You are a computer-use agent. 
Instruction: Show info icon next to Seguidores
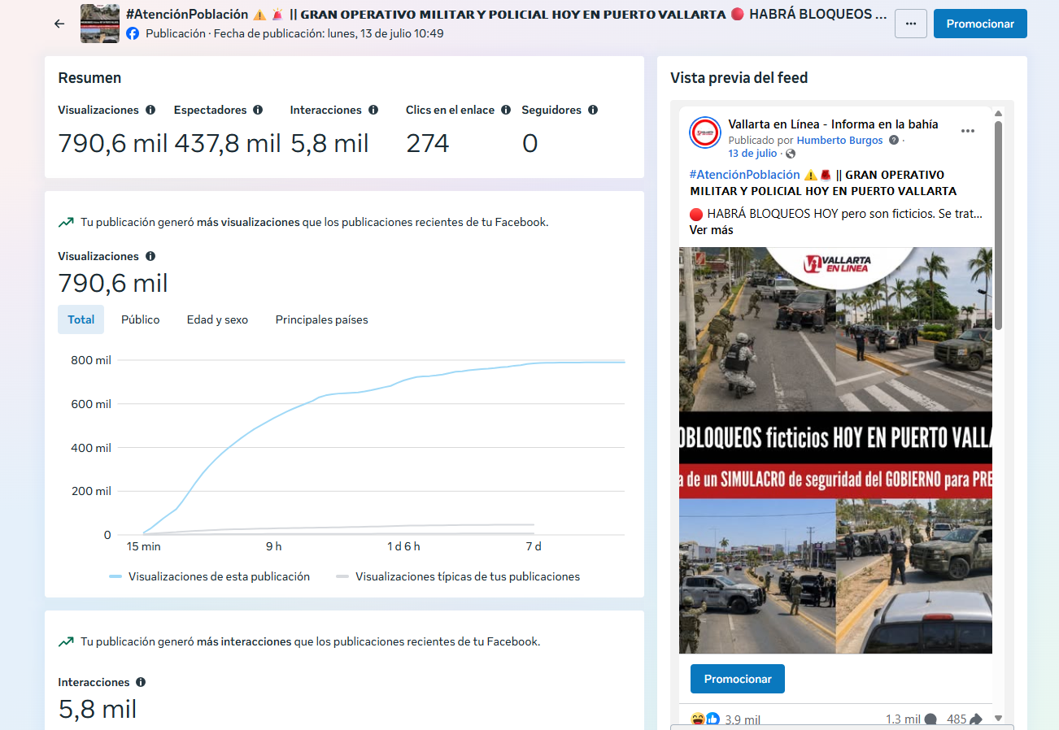pos(593,110)
